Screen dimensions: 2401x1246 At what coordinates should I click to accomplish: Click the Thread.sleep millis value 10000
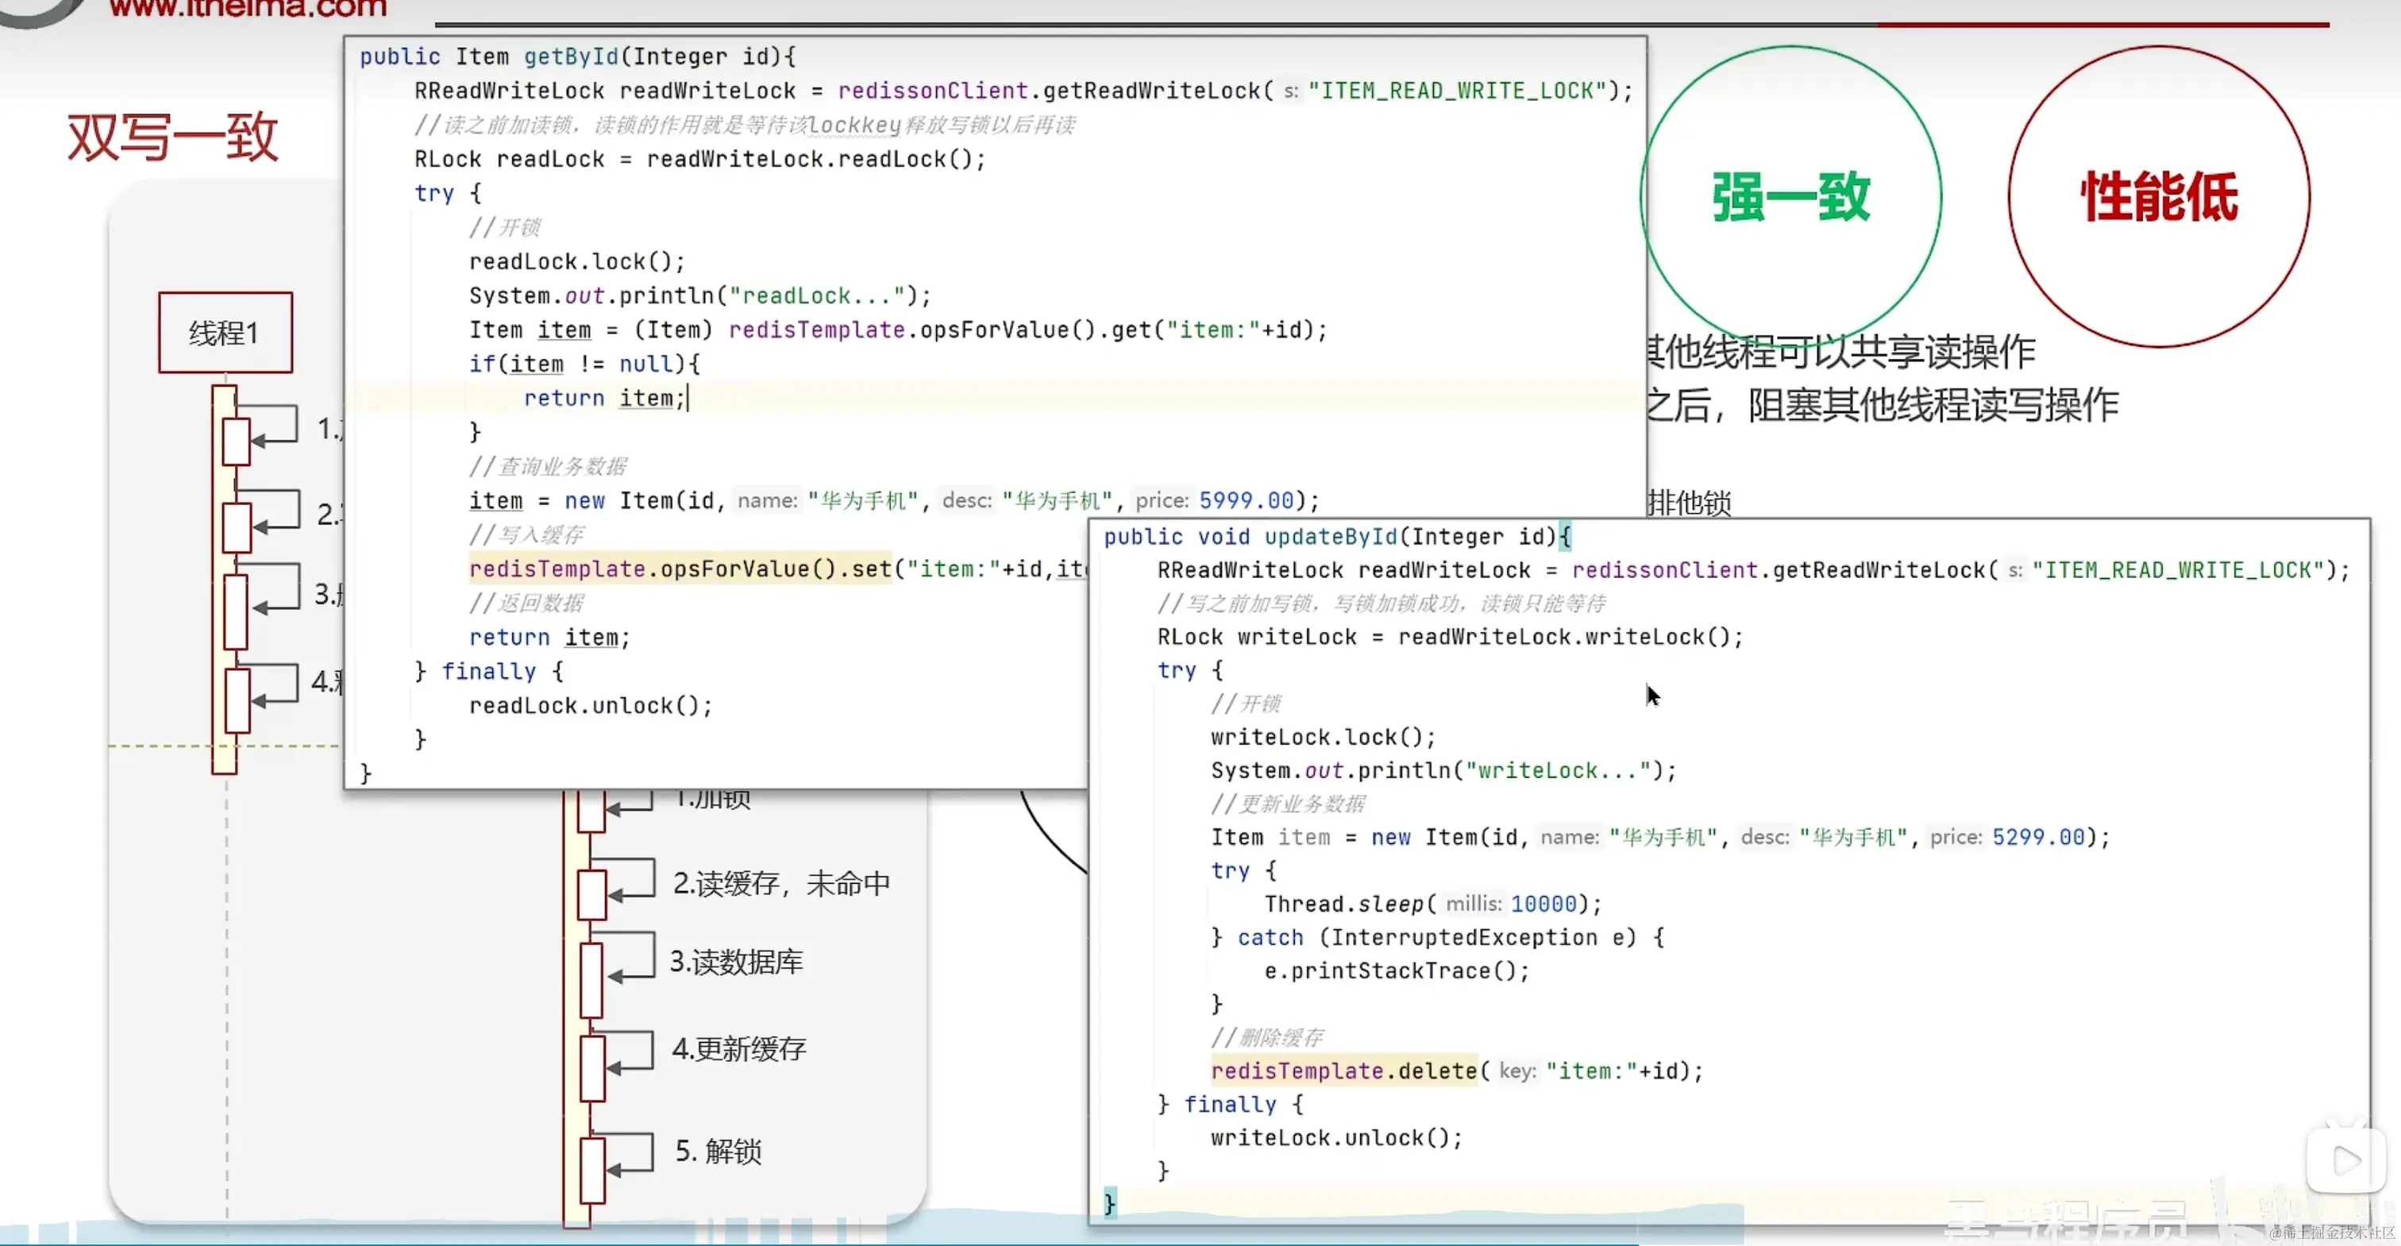pos(1543,904)
